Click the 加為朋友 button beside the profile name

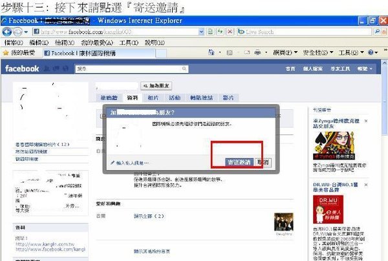click(156, 86)
